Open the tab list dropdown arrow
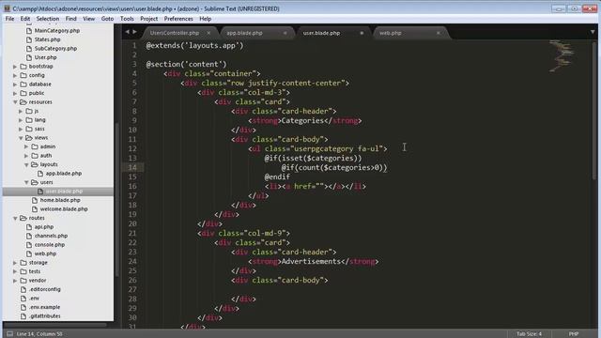 point(593,32)
